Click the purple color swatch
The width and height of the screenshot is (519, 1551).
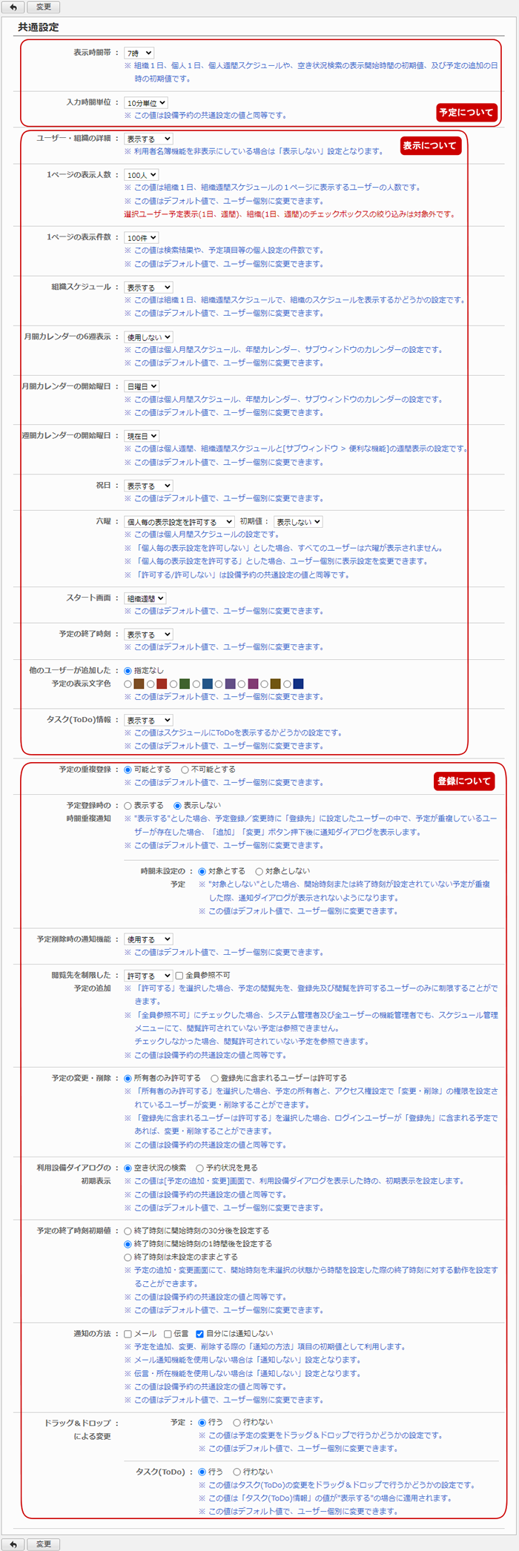coord(231,684)
